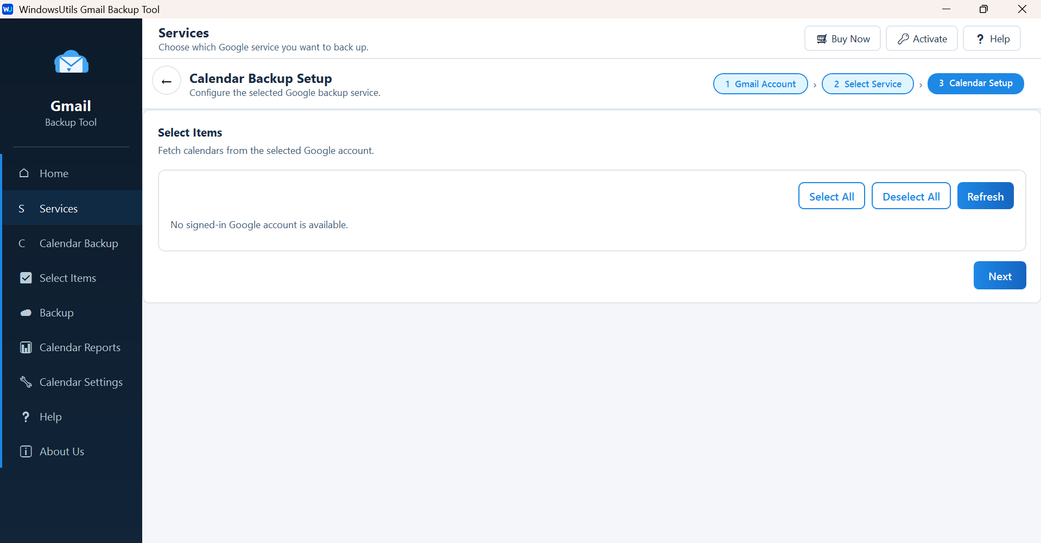Open Calendar Backup in the sidebar
The image size is (1041, 543).
click(72, 243)
